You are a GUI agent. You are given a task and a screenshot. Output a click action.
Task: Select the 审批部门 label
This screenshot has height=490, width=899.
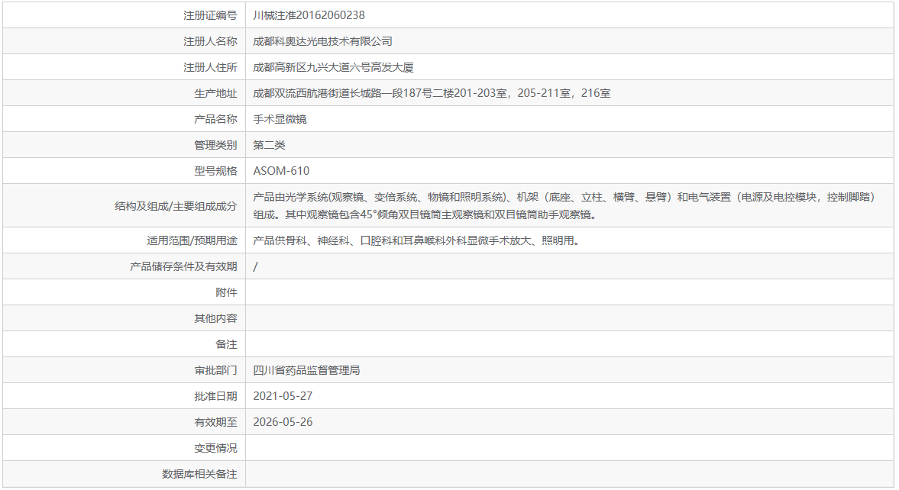(215, 370)
